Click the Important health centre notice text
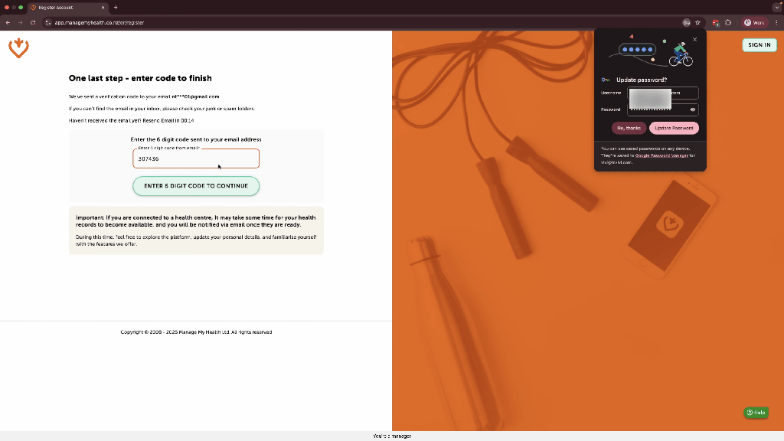The image size is (784, 441). [x=195, y=221]
